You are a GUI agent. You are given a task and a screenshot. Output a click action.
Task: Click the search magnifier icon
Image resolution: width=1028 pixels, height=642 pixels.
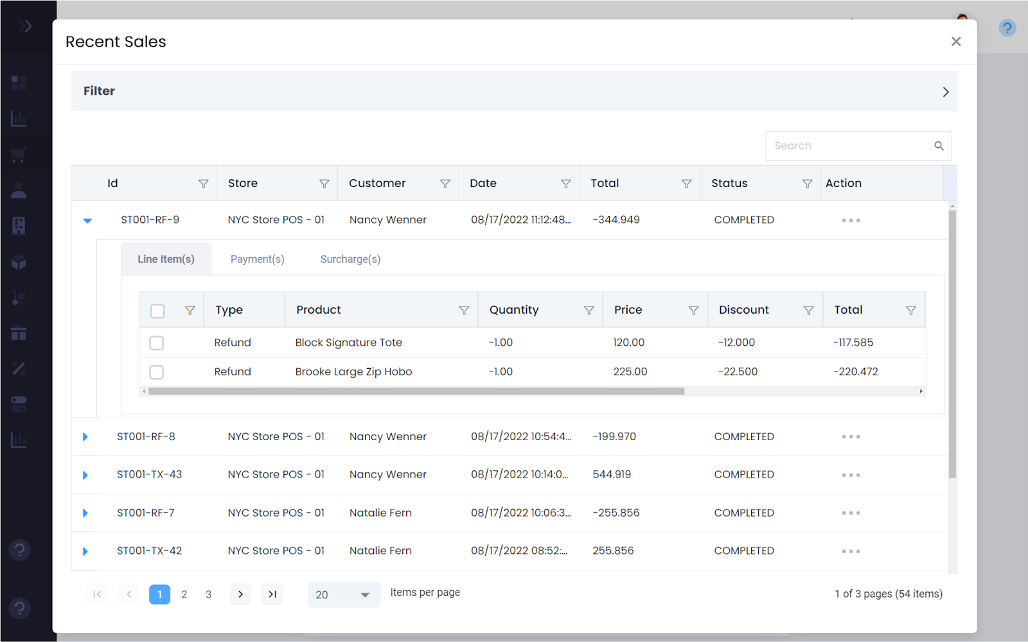[939, 146]
